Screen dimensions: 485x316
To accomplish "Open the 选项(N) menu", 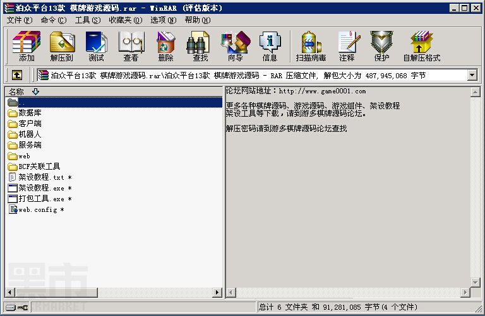I will click(x=164, y=20).
